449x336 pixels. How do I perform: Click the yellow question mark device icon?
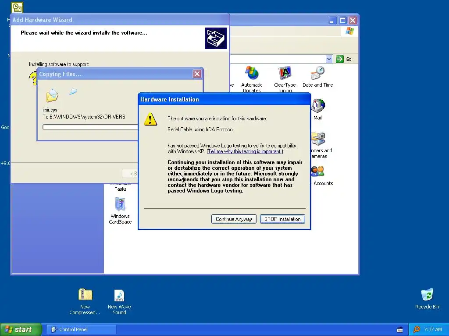[x=33, y=78]
